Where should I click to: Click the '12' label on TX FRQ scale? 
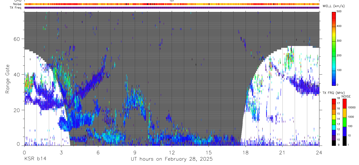click(338, 129)
